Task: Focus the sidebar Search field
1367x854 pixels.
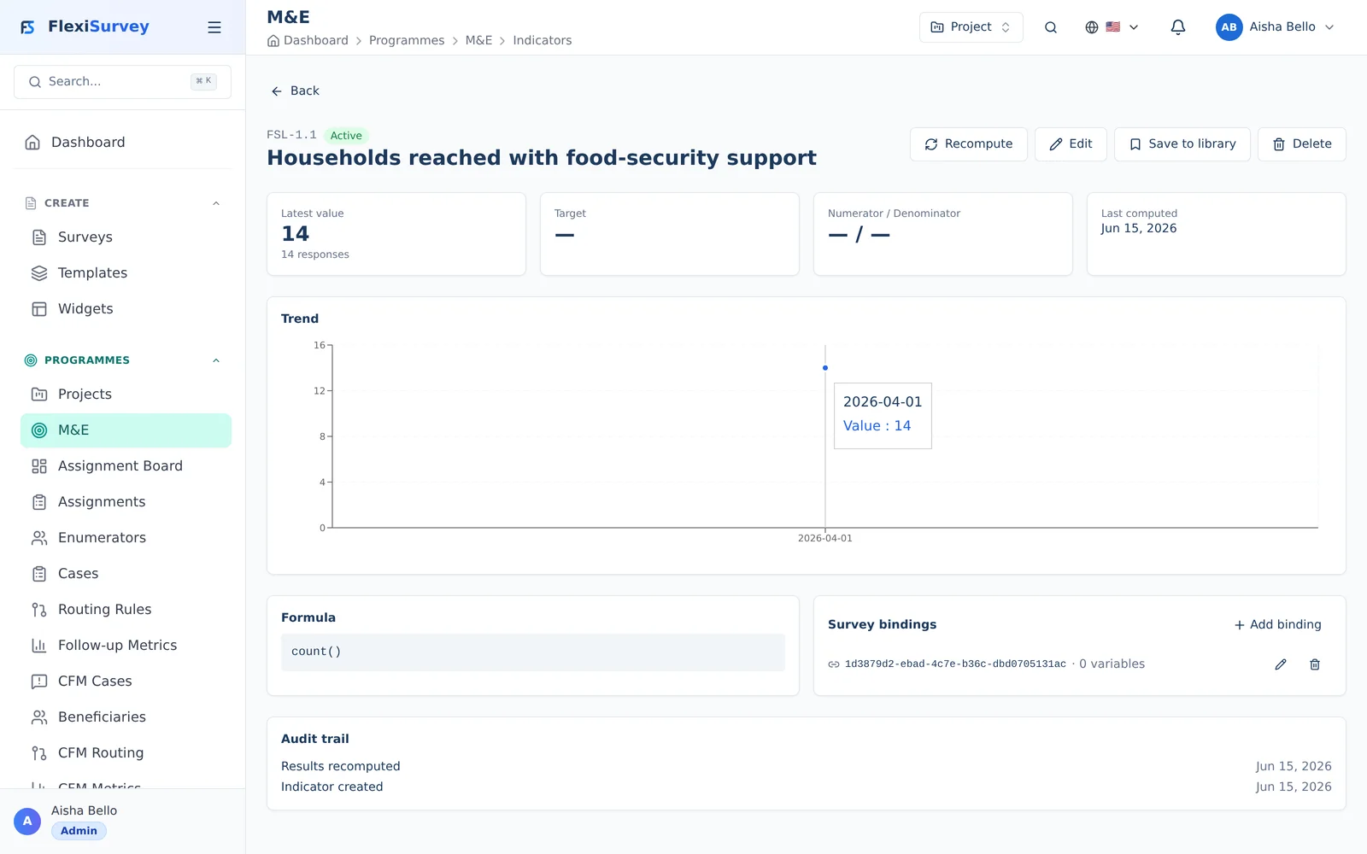Action: point(122,82)
